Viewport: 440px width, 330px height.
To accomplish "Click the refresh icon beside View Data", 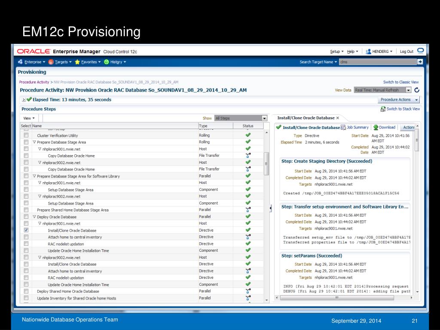I will point(417,90).
